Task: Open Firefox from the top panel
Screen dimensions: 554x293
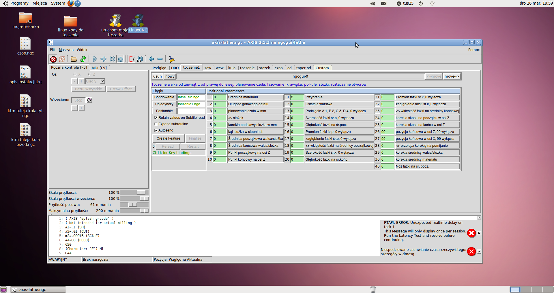Action: (x=70, y=3)
